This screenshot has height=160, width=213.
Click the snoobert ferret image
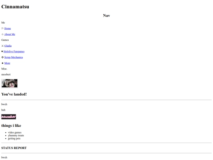click(x=9, y=83)
